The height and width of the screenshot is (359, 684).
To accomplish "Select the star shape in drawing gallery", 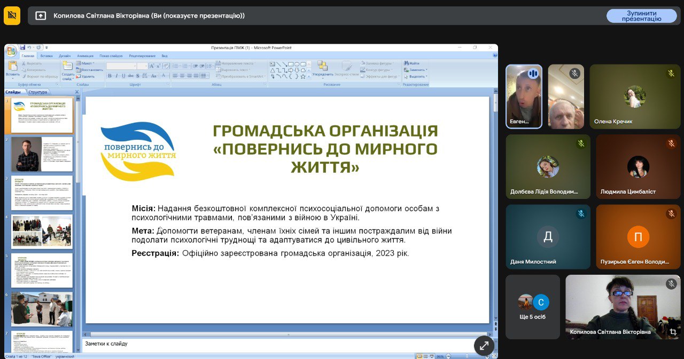I will (302, 76).
